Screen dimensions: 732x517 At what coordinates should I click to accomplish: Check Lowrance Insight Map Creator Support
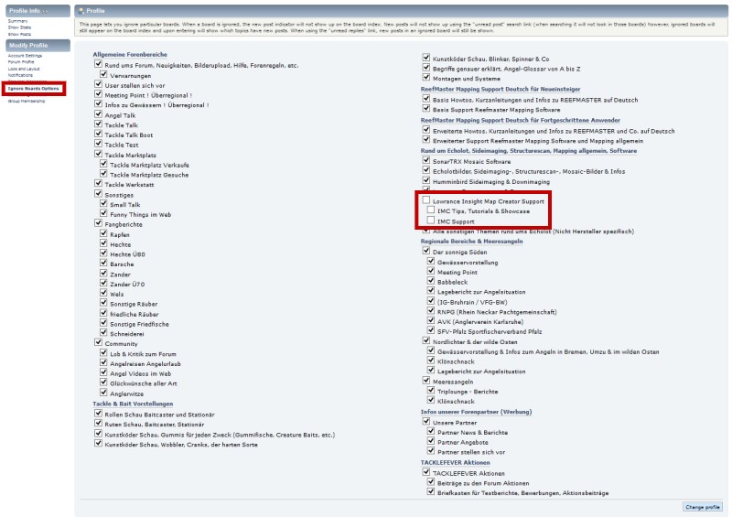coord(426,199)
